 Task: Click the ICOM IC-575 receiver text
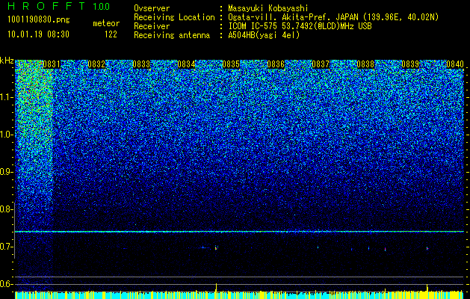coord(300,26)
